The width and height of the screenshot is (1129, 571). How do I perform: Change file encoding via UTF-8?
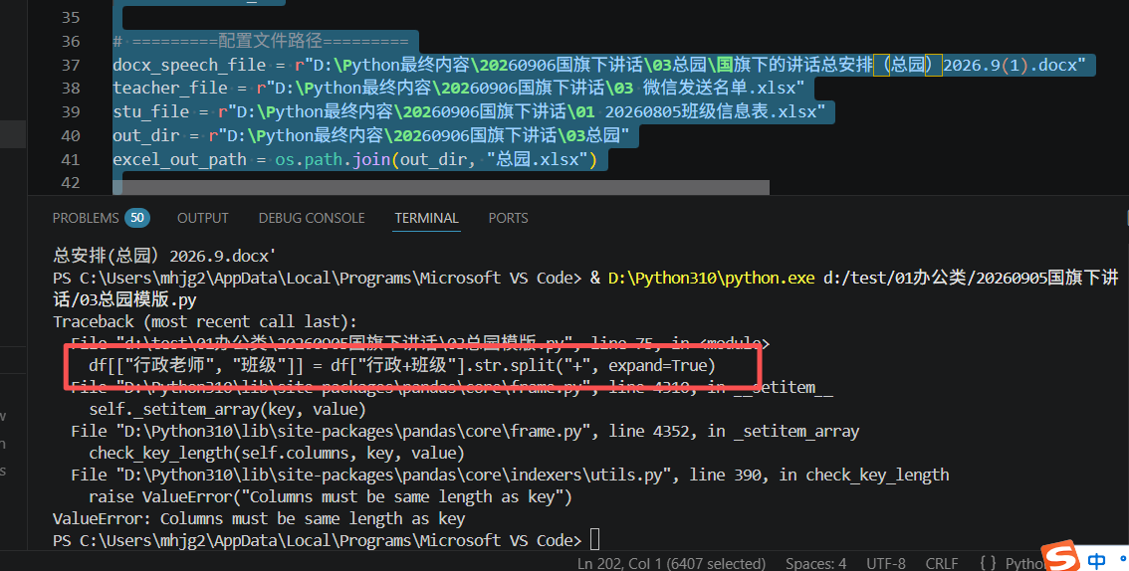point(886,563)
